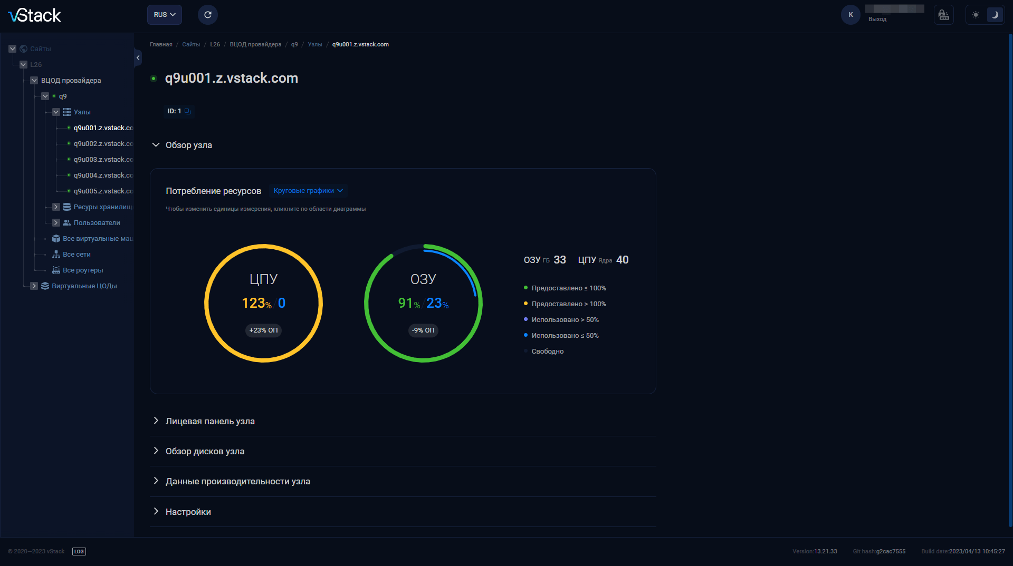Viewport: 1013px width, 566px height.
Task: Expand the Виртуальные ЦОДы tree node
Action: pos(34,286)
